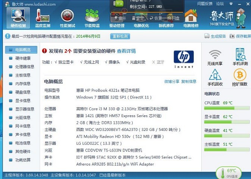
Task: Click the date 2014年6月9日
Action: (x=88, y=36)
